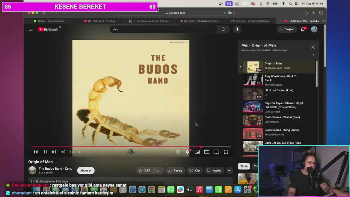Click the Safari translate page icon
The height and width of the screenshot is (197, 350).
point(229,13)
